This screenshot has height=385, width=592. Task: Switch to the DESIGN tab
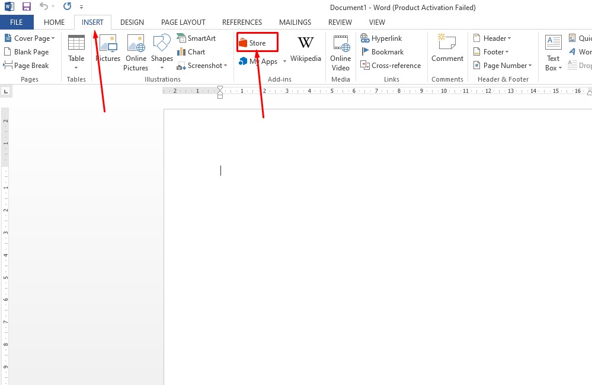pyautogui.click(x=132, y=22)
